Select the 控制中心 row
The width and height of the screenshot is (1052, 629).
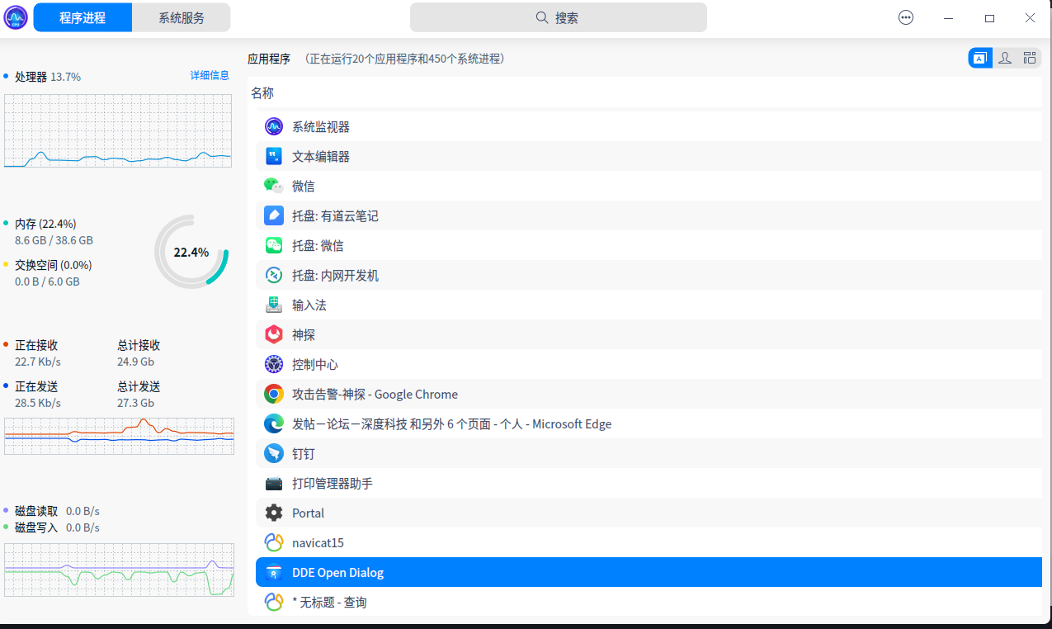tap(649, 364)
